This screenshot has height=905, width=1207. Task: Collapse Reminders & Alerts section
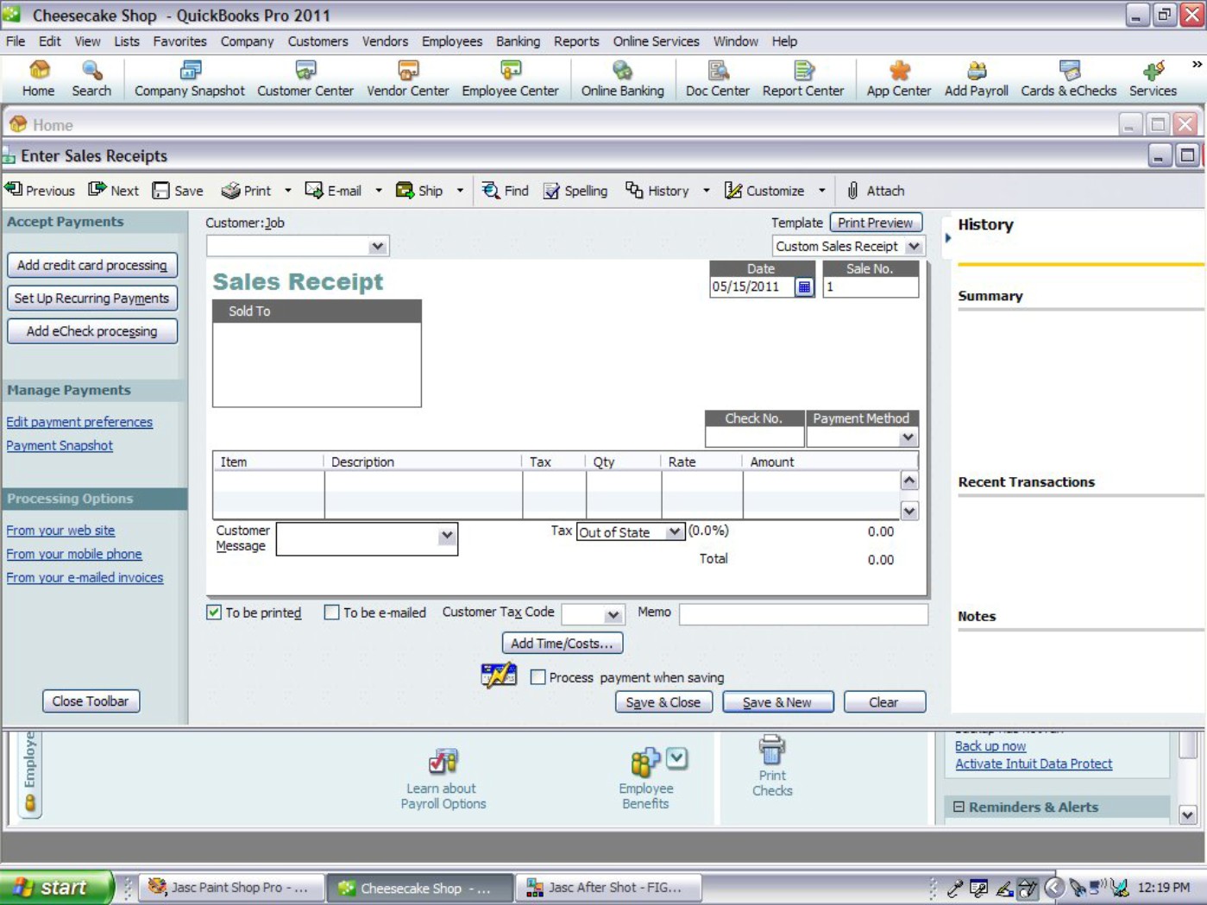tap(959, 807)
